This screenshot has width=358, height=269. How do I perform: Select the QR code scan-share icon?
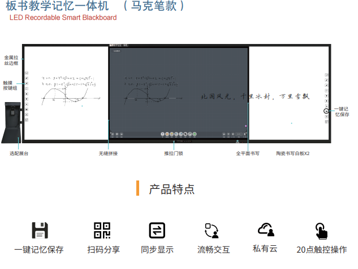coord(102,230)
